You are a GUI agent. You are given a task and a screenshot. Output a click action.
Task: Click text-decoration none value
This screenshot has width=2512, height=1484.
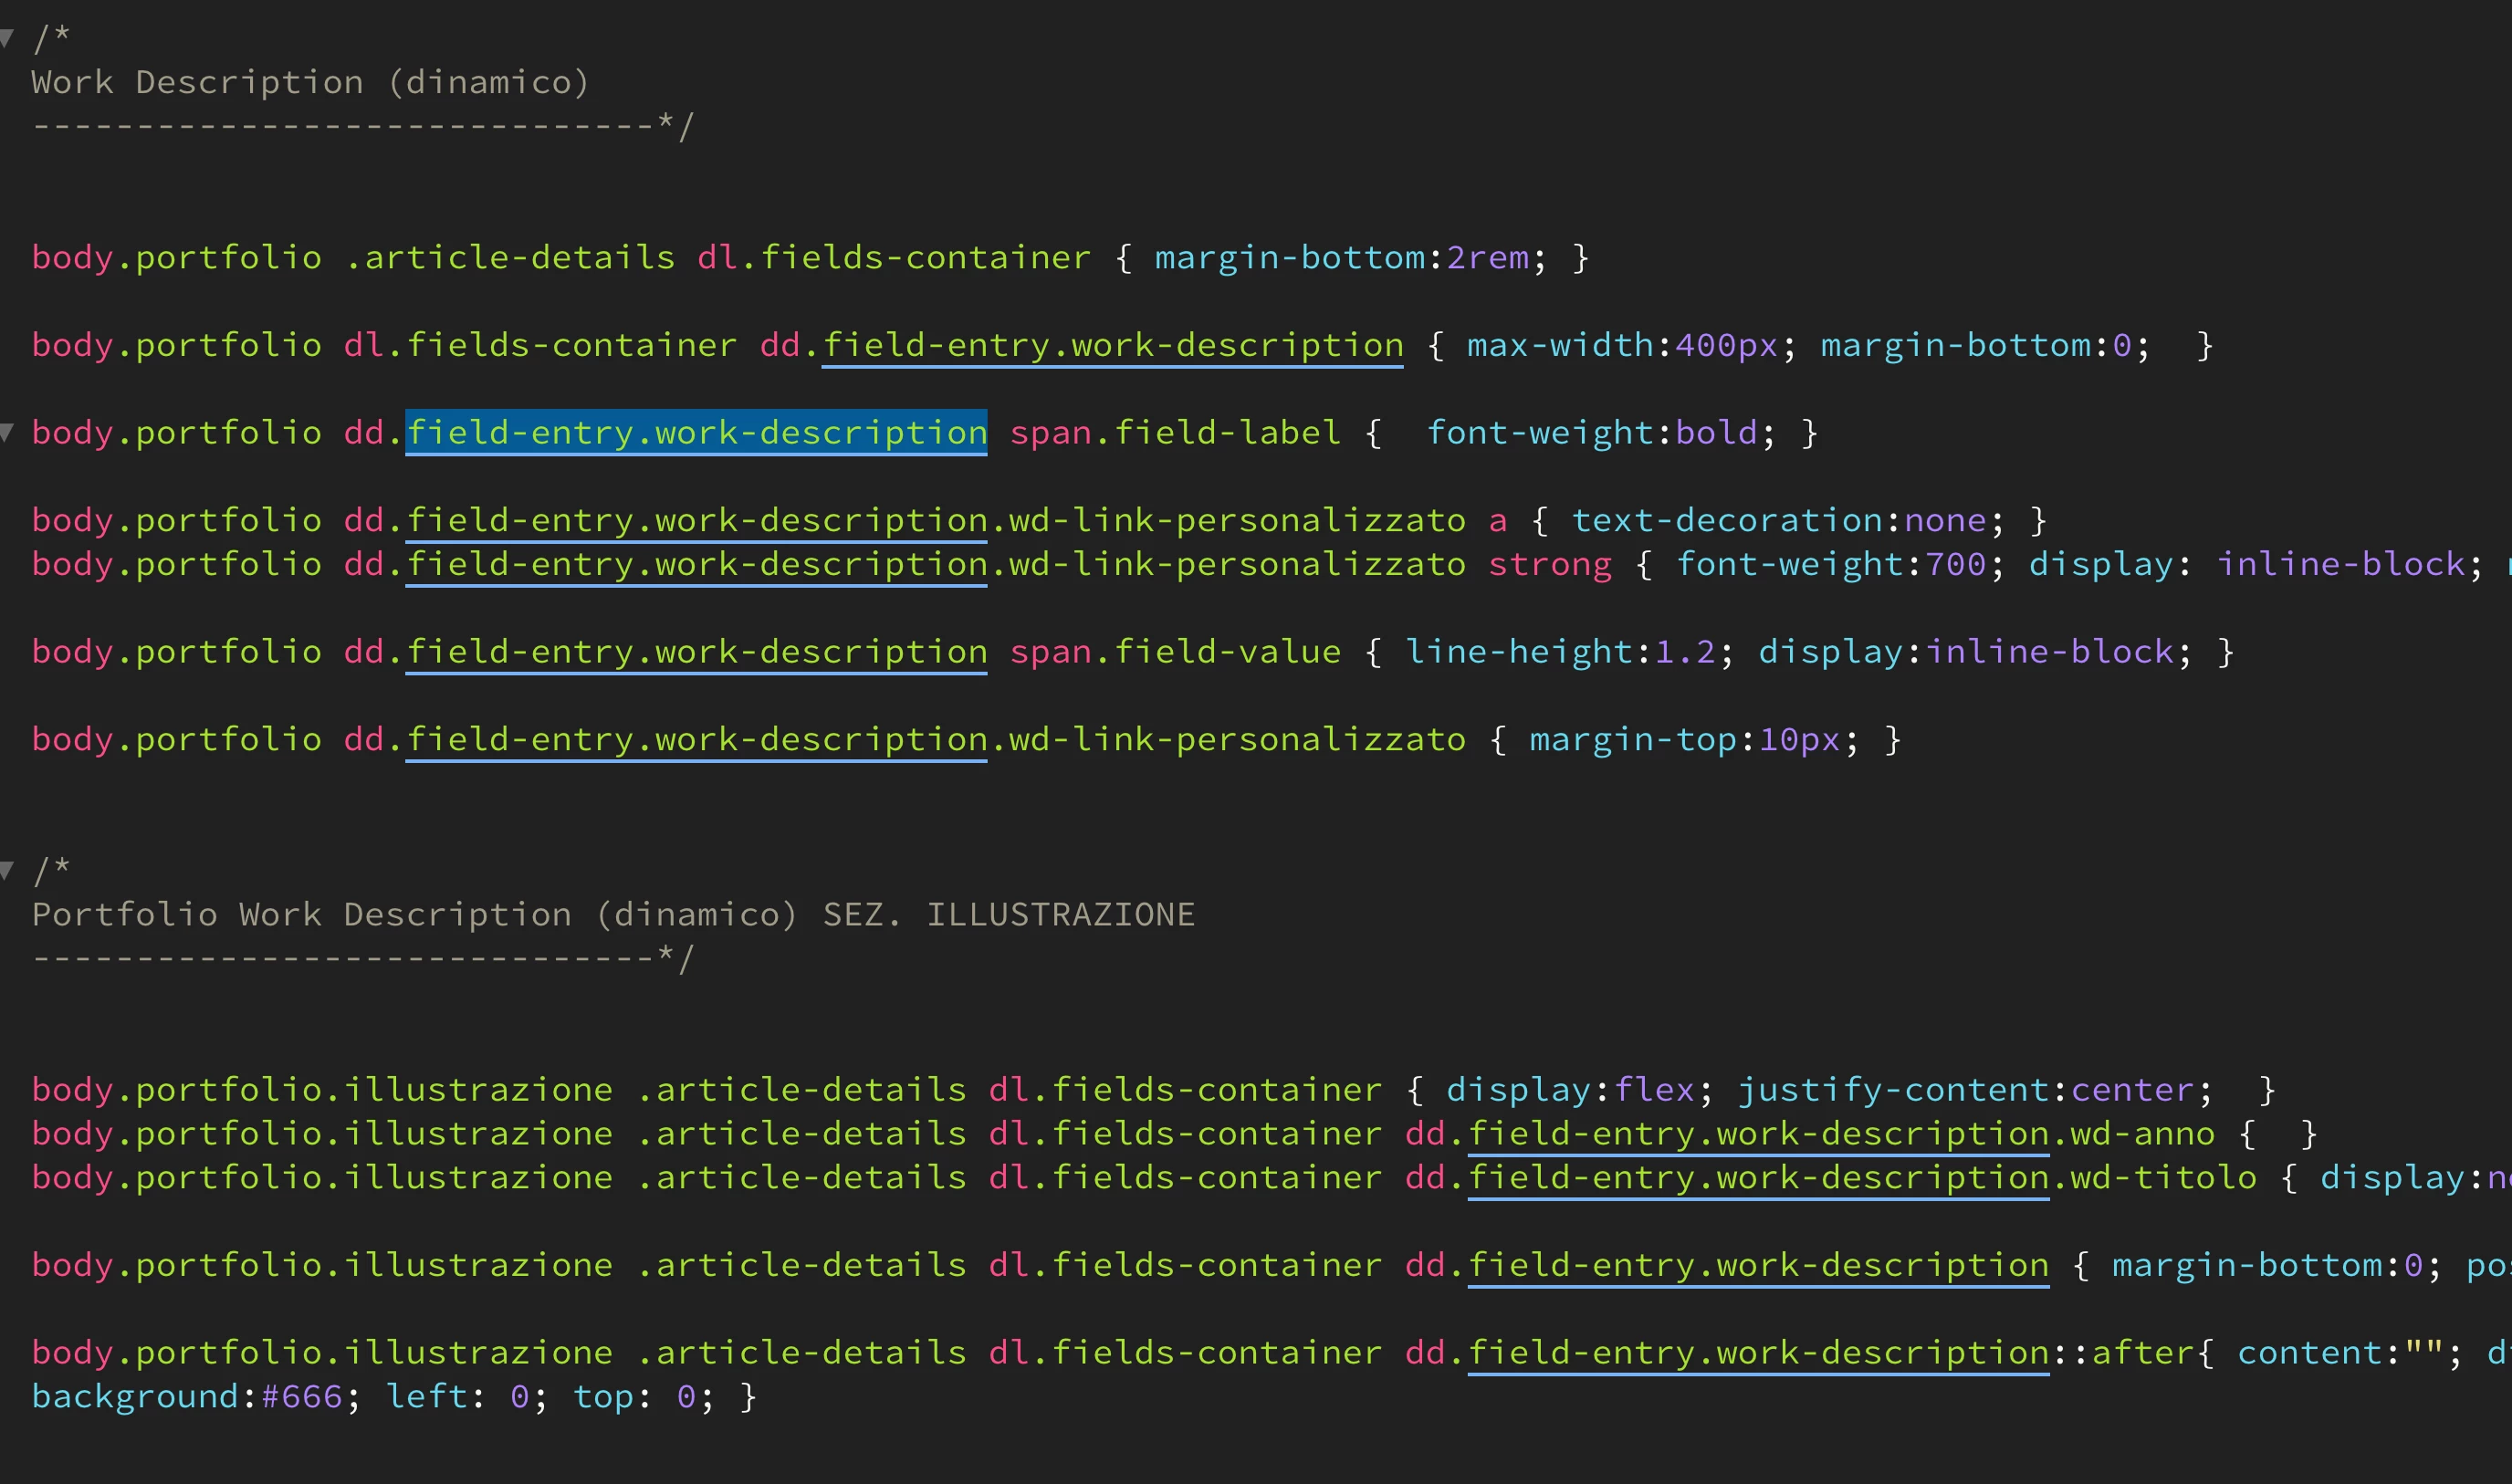pyautogui.click(x=1944, y=520)
